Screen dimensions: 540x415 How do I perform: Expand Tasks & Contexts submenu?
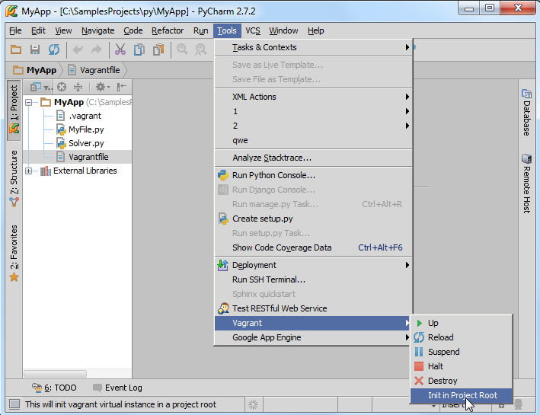[x=313, y=47]
